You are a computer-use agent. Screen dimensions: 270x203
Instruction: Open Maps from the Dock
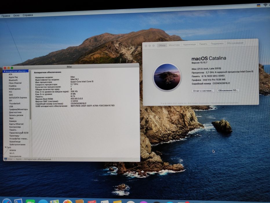point(54,201)
